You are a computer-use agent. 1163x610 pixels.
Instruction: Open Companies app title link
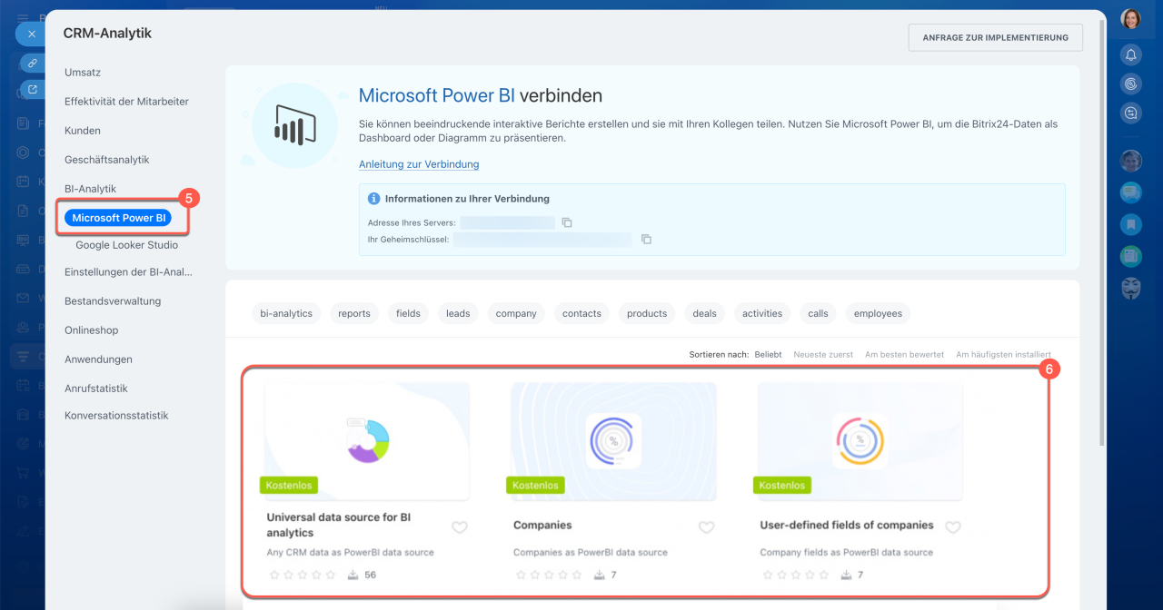(x=542, y=525)
